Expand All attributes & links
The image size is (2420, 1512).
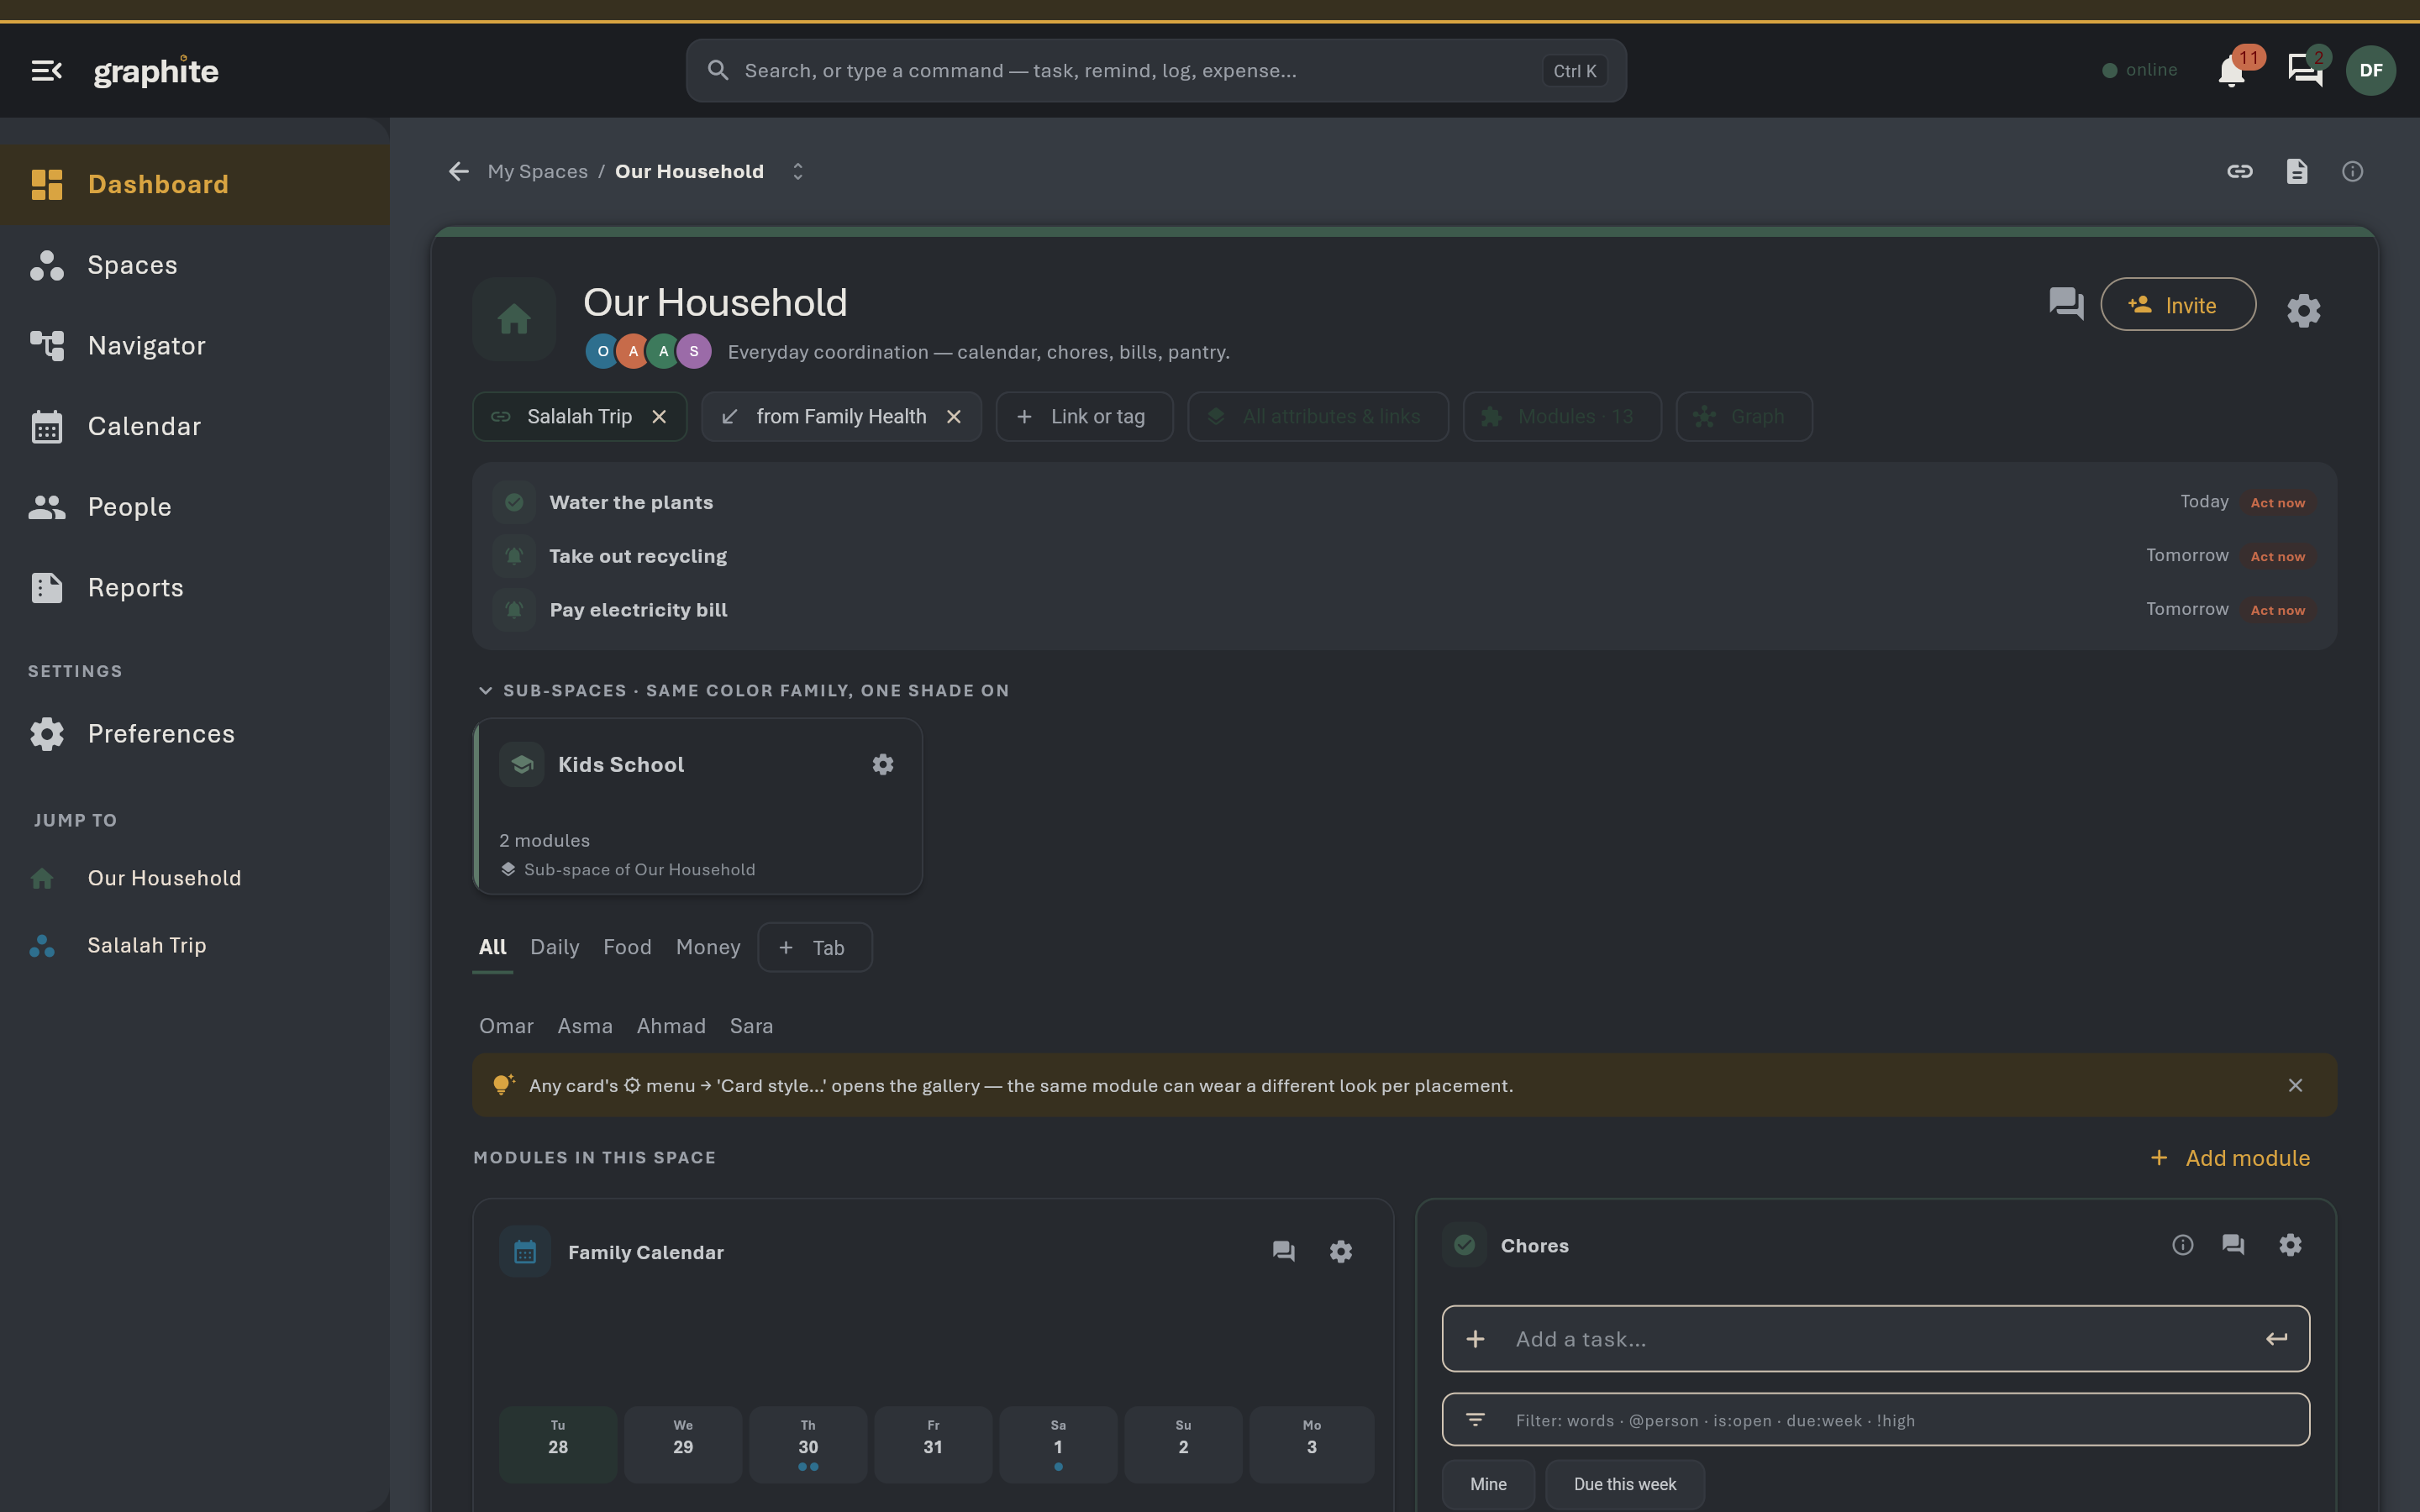[x=1317, y=417]
